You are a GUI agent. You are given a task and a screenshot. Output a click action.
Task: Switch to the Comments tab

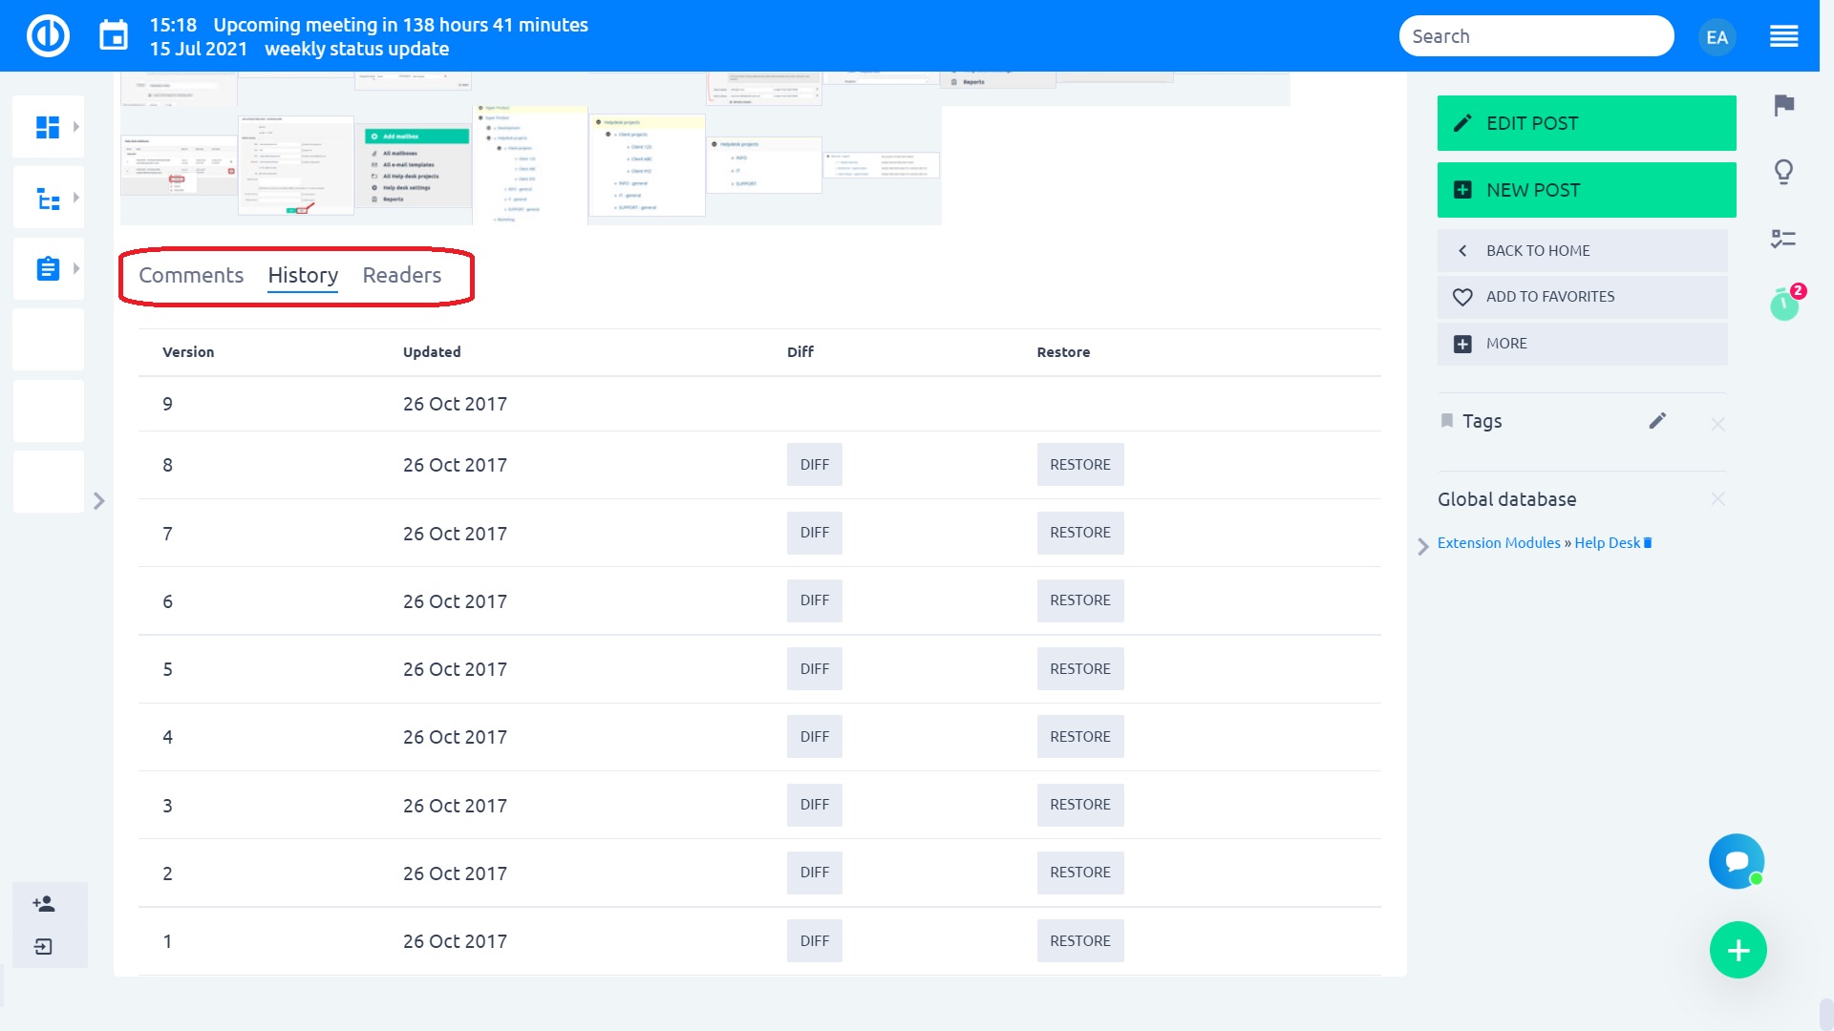click(191, 275)
